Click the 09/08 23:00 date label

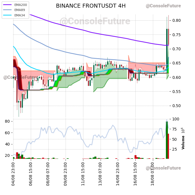[65, 174]
